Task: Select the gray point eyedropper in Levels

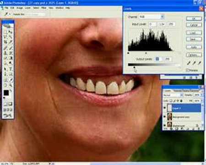Action: pyautogui.click(x=194, y=63)
